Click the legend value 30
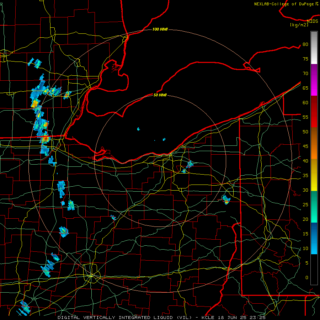This screenshot has width=320, height=320. 305,190
